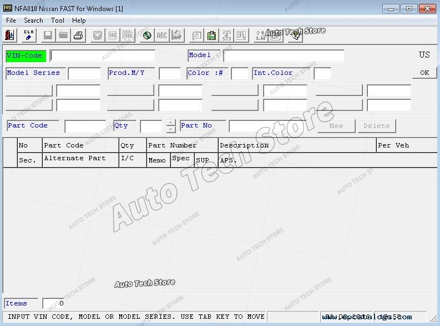
Task: Click the Description column header
Action: tap(297, 145)
